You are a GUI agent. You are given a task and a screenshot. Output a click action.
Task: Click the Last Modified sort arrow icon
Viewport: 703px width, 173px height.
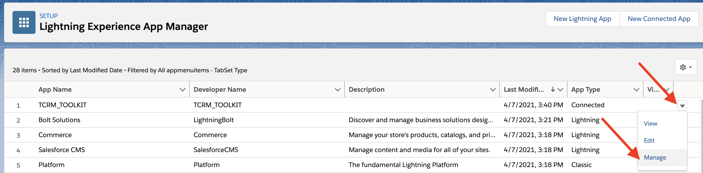point(553,89)
